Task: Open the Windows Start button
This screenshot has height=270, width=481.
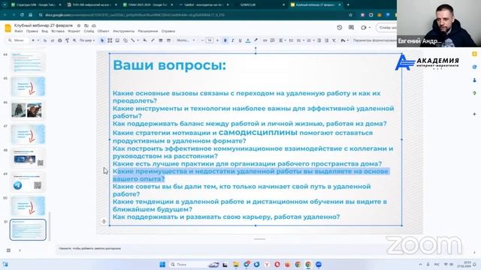Action: coord(162,265)
